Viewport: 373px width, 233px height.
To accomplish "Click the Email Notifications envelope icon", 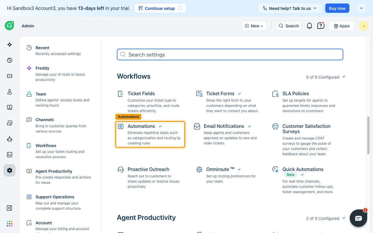I will (x=197, y=126).
